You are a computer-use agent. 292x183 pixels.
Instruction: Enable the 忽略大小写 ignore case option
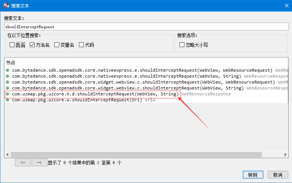point(182,45)
